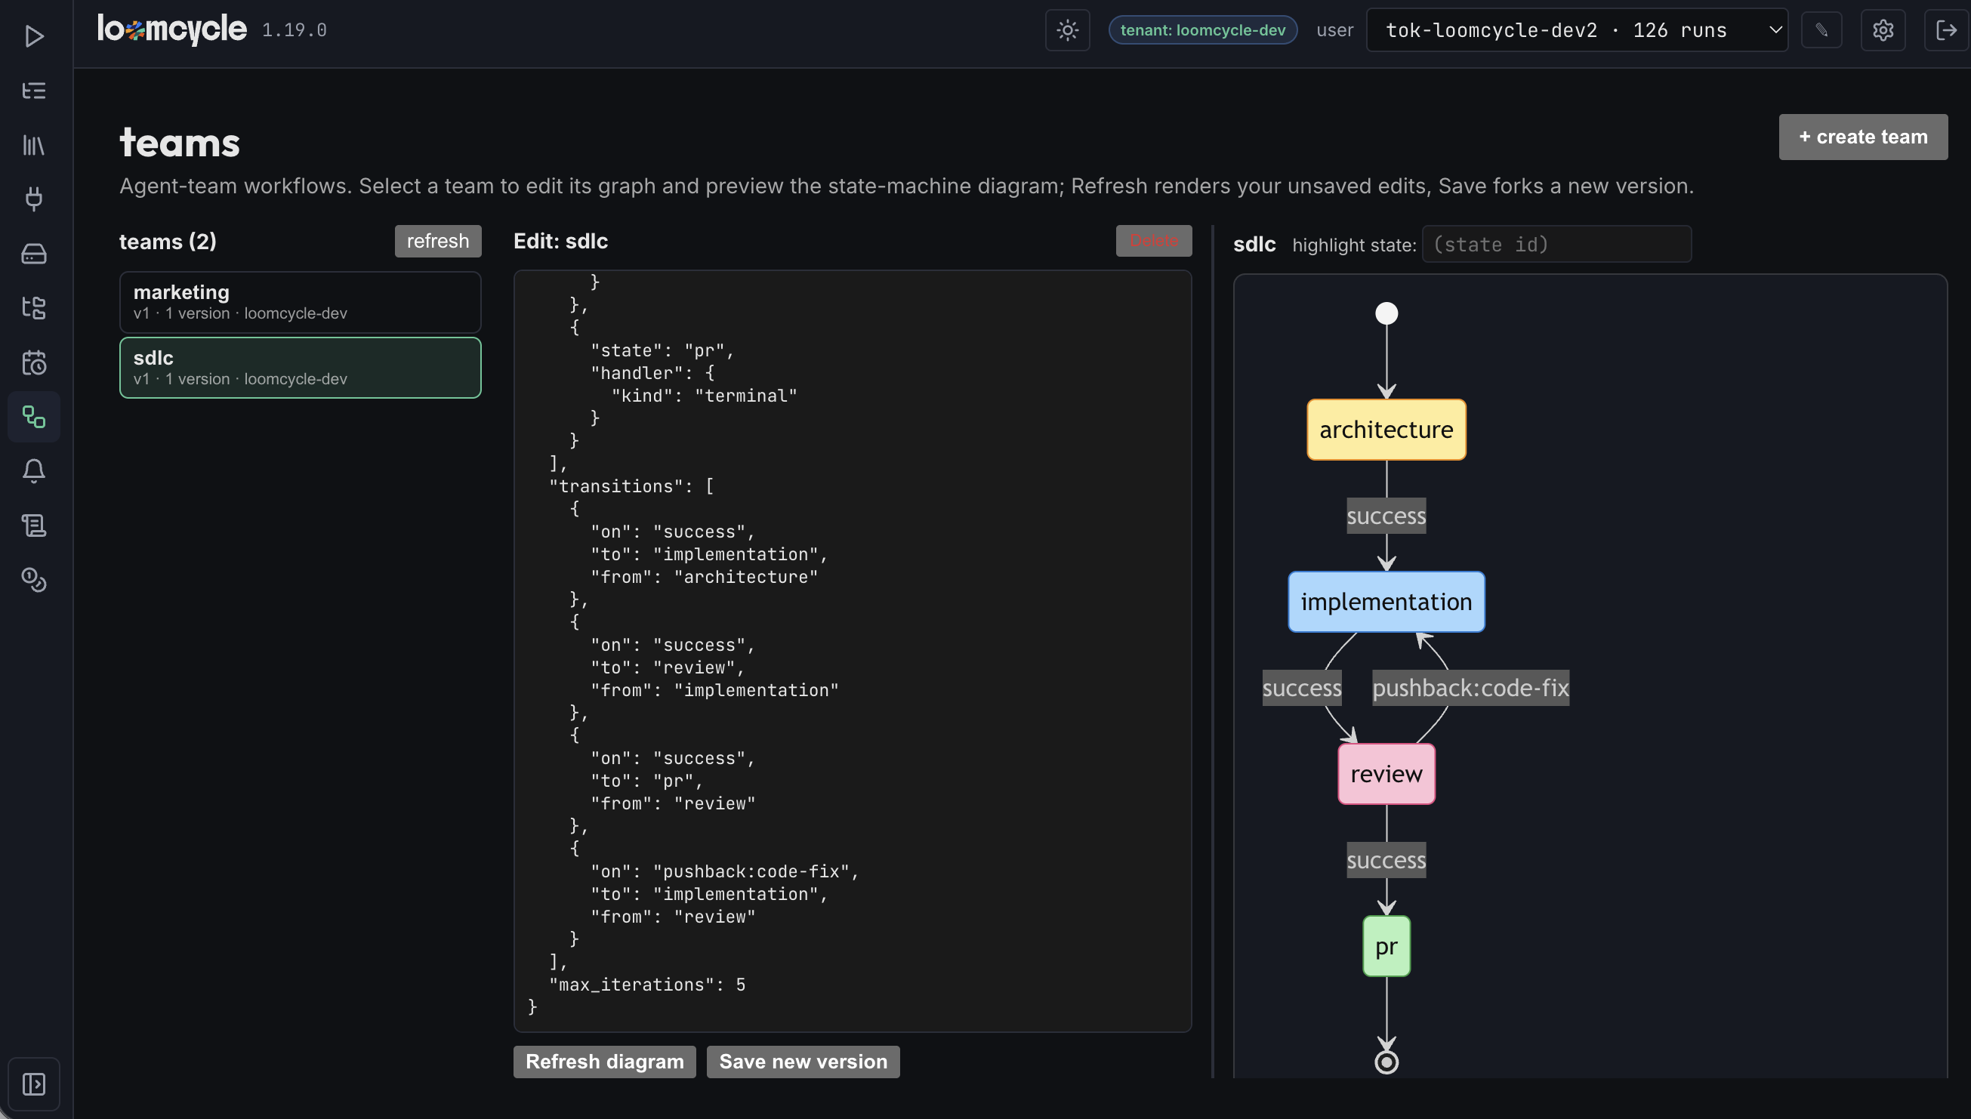Open the plug connectors sidebar icon
This screenshot has width=1971, height=1119.
coord(34,199)
